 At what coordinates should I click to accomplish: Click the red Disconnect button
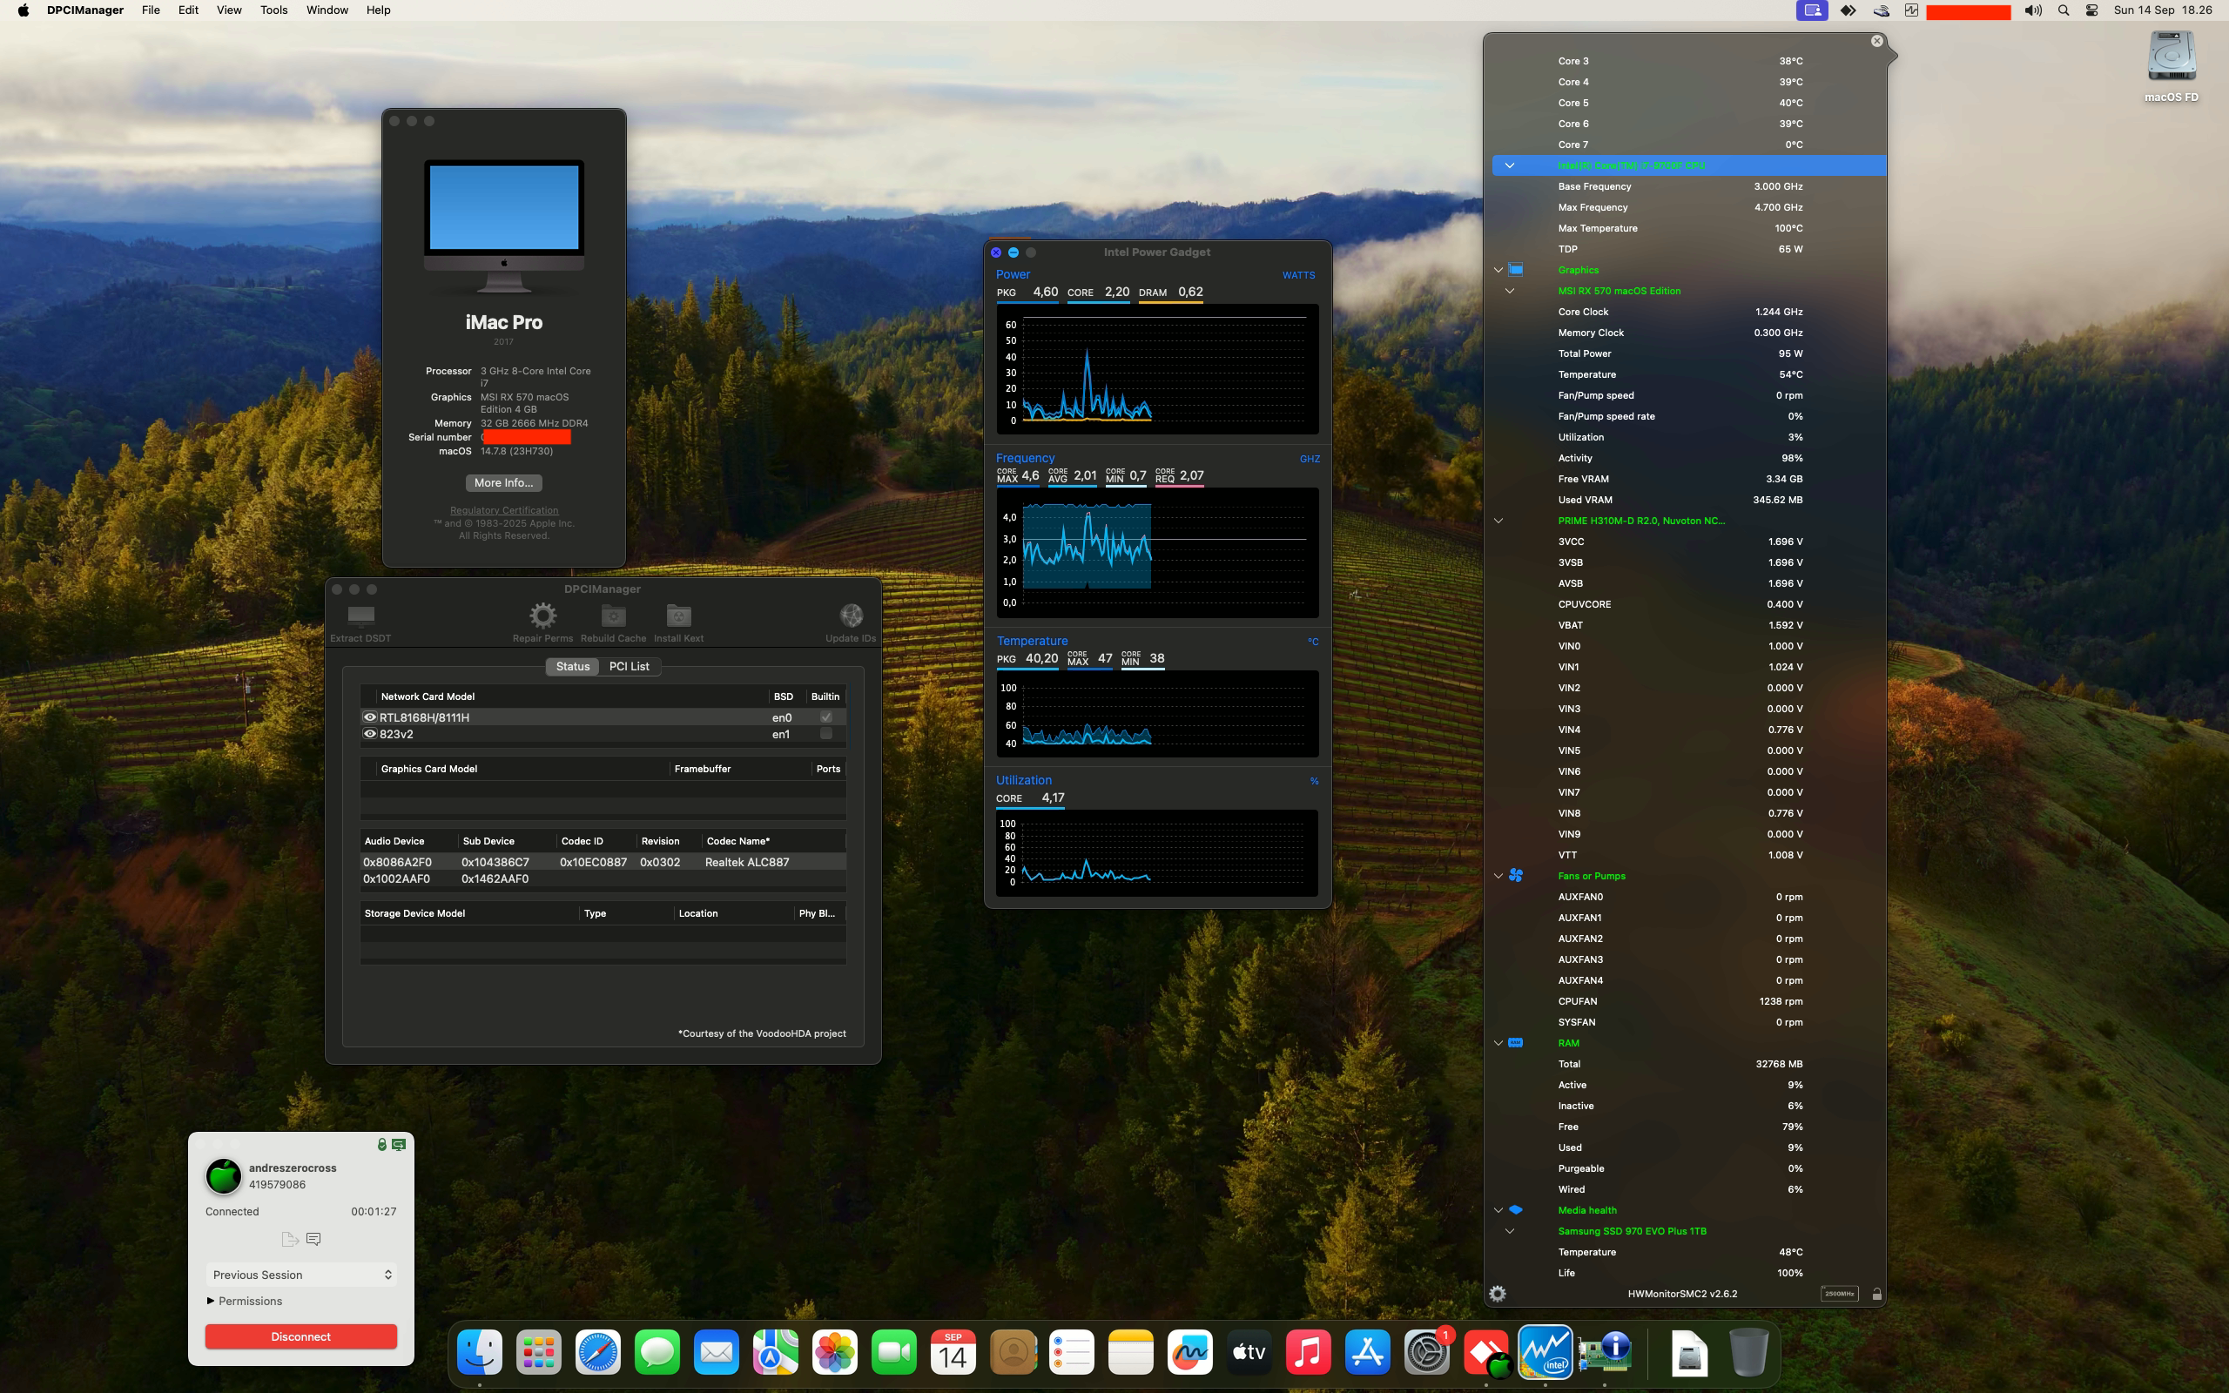point(301,1336)
